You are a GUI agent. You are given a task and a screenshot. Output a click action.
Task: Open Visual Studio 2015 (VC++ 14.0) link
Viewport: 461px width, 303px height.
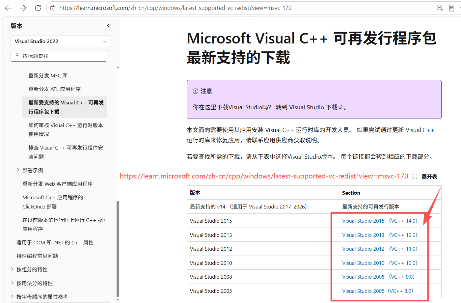point(380,221)
